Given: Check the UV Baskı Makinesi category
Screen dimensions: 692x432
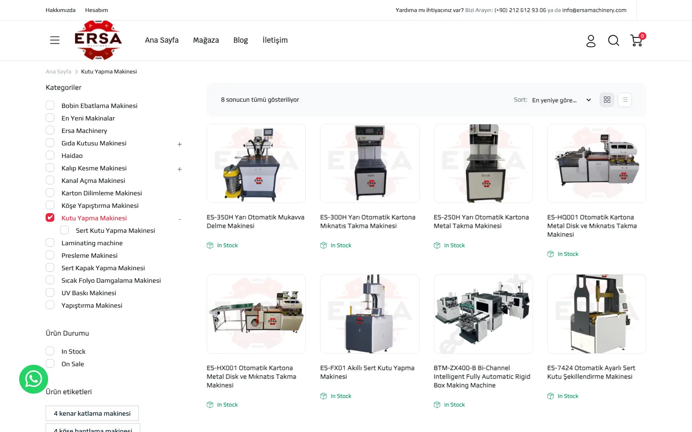Looking at the screenshot, I should [x=50, y=293].
